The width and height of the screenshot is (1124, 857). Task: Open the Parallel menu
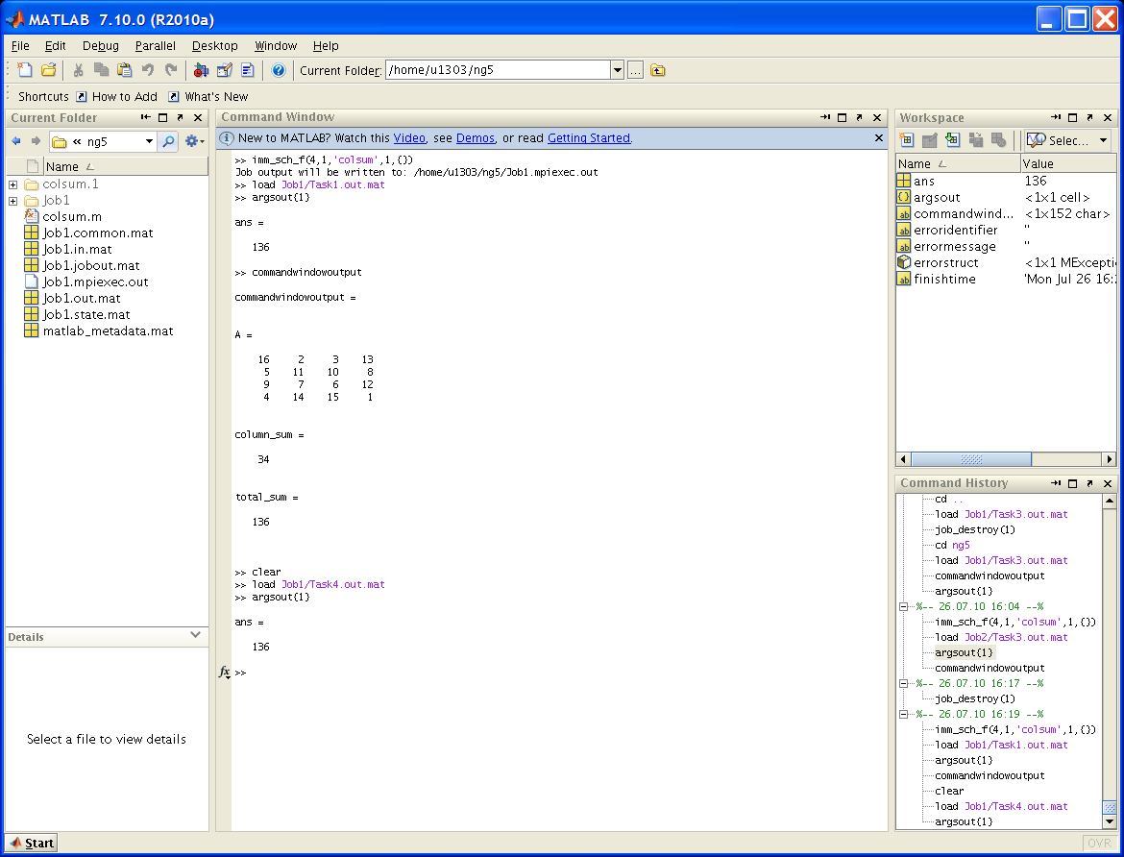coord(155,46)
